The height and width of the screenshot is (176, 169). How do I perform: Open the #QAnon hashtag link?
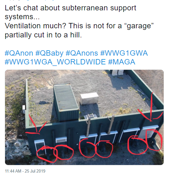pos(19,53)
